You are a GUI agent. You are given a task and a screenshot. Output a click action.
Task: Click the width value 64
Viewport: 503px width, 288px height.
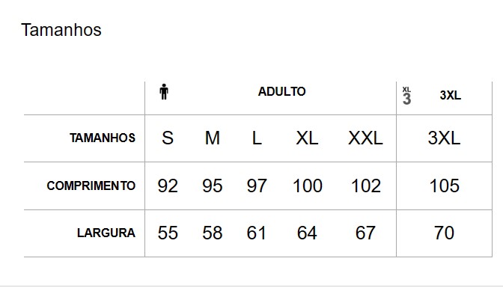pyautogui.click(x=307, y=233)
